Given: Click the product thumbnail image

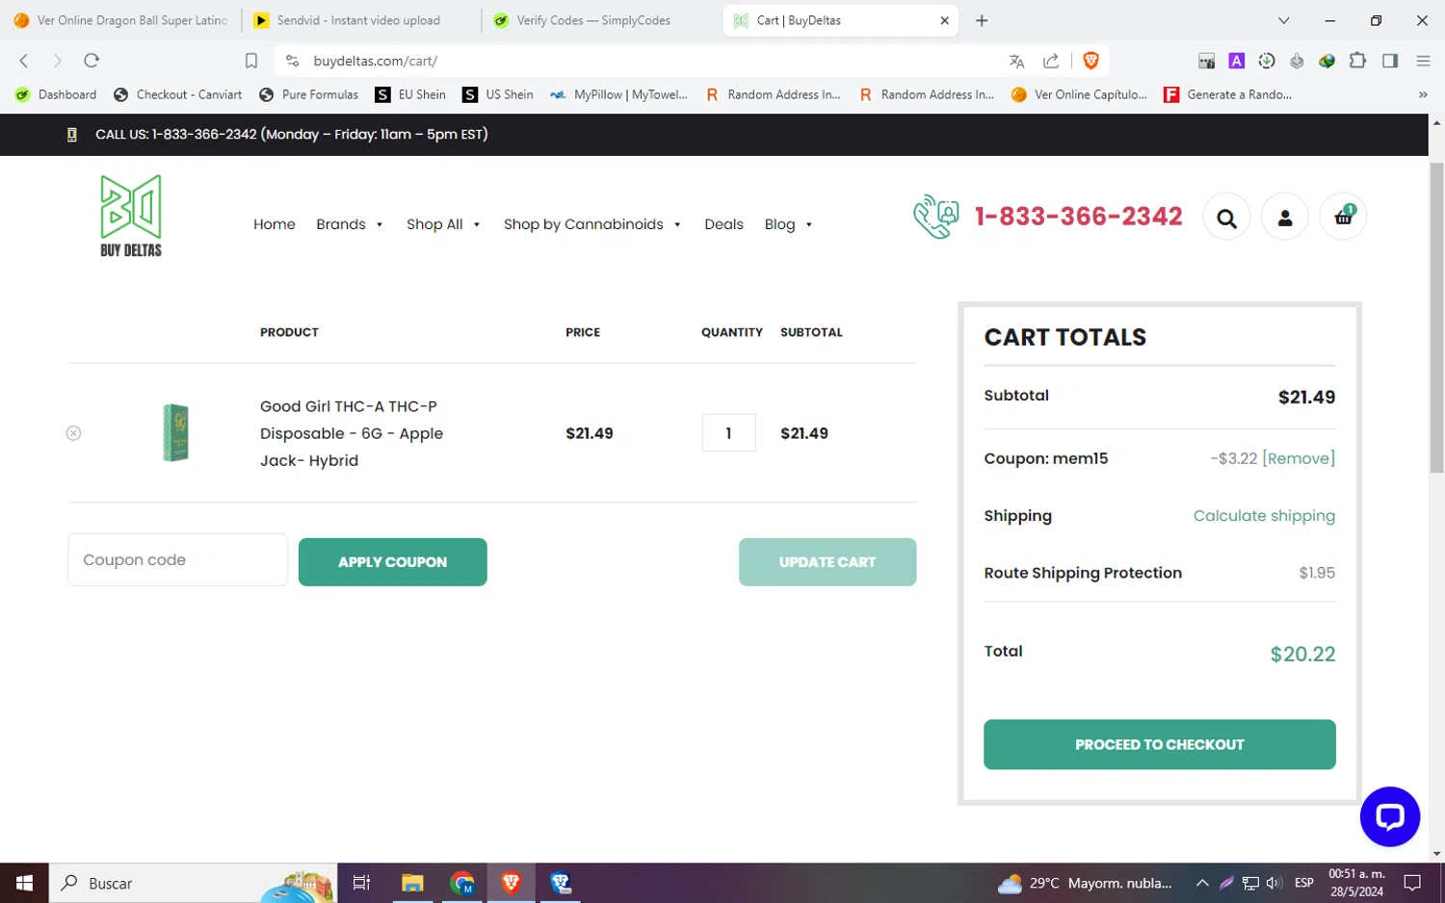Looking at the screenshot, I should 175,433.
